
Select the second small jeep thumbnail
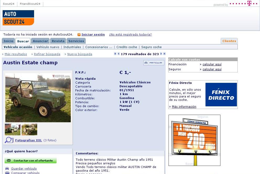[29, 129]
